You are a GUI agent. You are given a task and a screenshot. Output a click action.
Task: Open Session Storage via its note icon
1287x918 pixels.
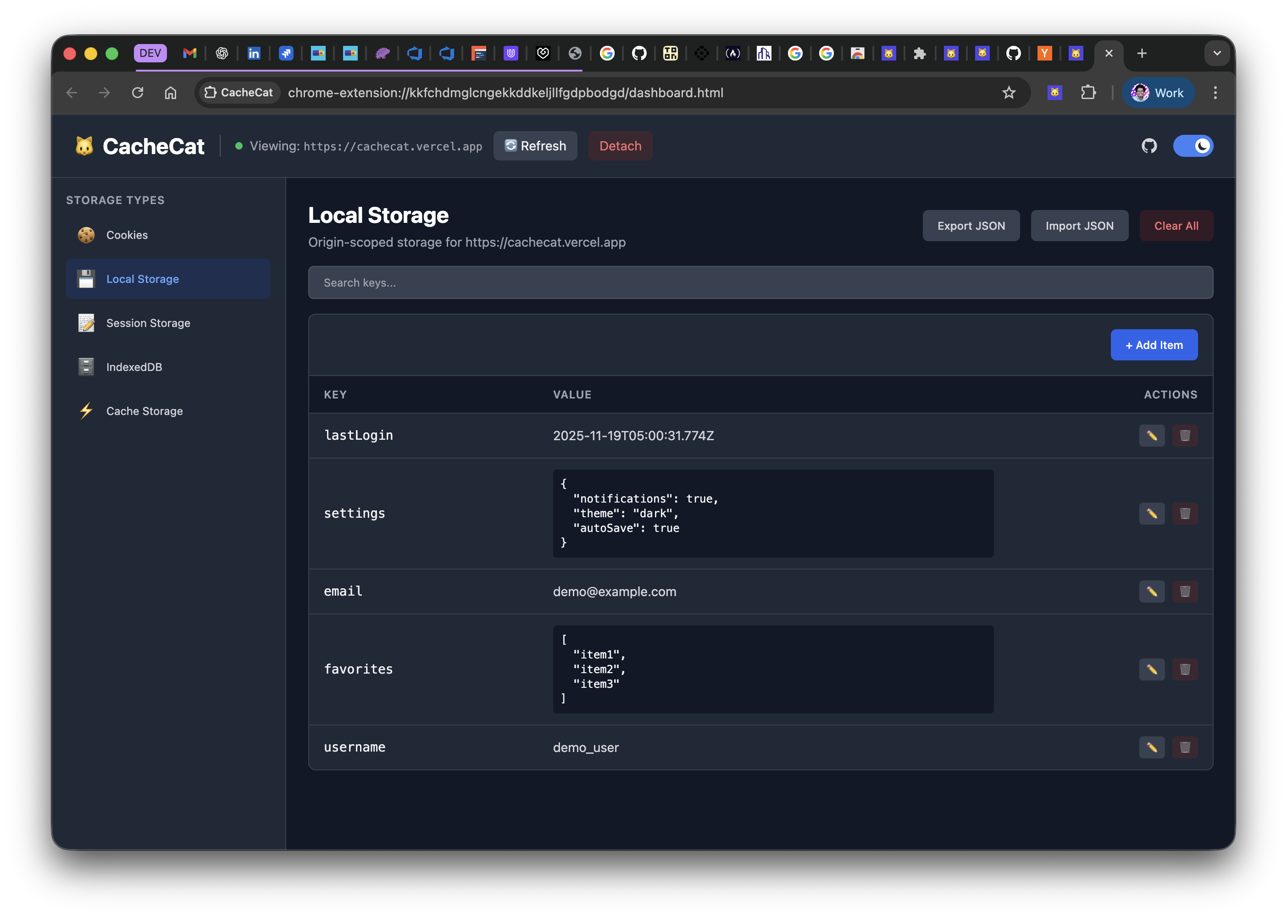pyautogui.click(x=86, y=323)
